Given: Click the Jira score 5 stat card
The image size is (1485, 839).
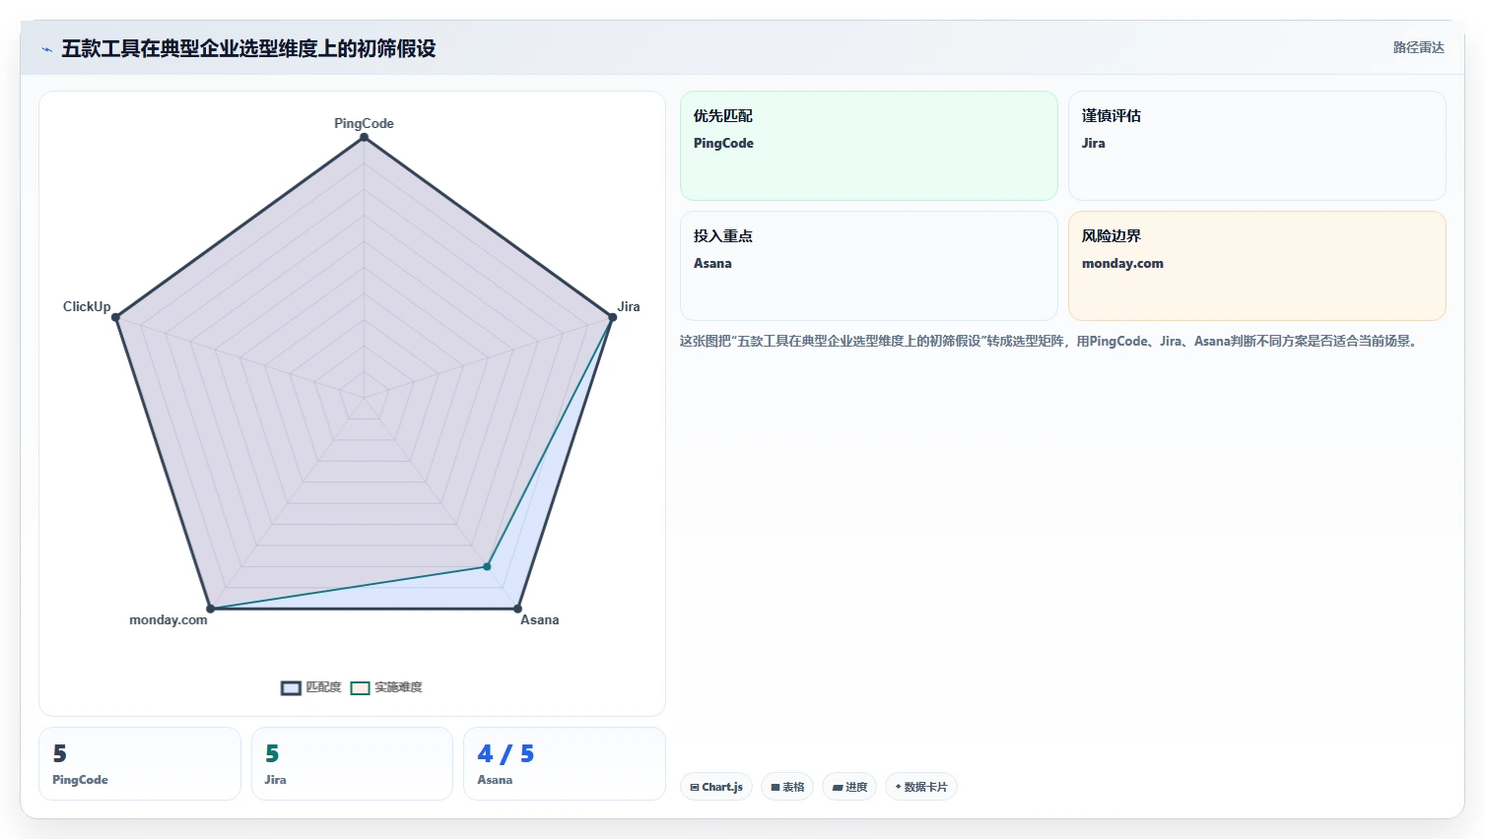Looking at the screenshot, I should click(x=352, y=764).
